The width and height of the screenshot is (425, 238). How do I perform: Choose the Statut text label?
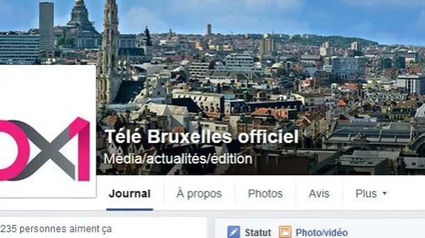pyautogui.click(x=258, y=232)
